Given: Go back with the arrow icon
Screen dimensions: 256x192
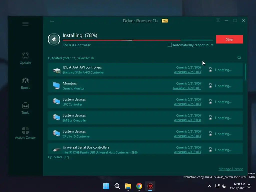Looking at the screenshot, I should pos(52,21).
